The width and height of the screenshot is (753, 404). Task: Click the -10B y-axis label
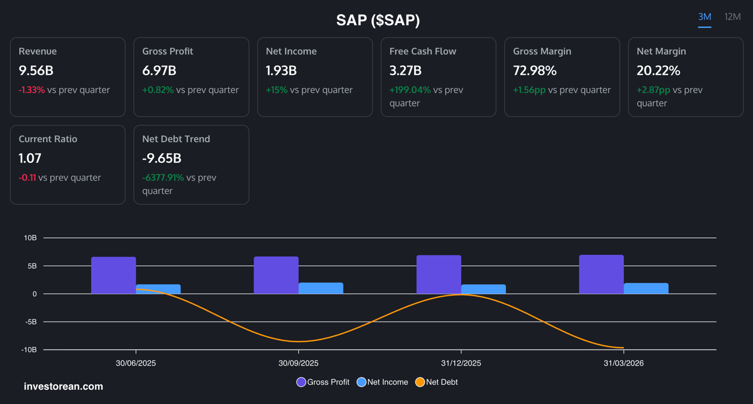29,350
